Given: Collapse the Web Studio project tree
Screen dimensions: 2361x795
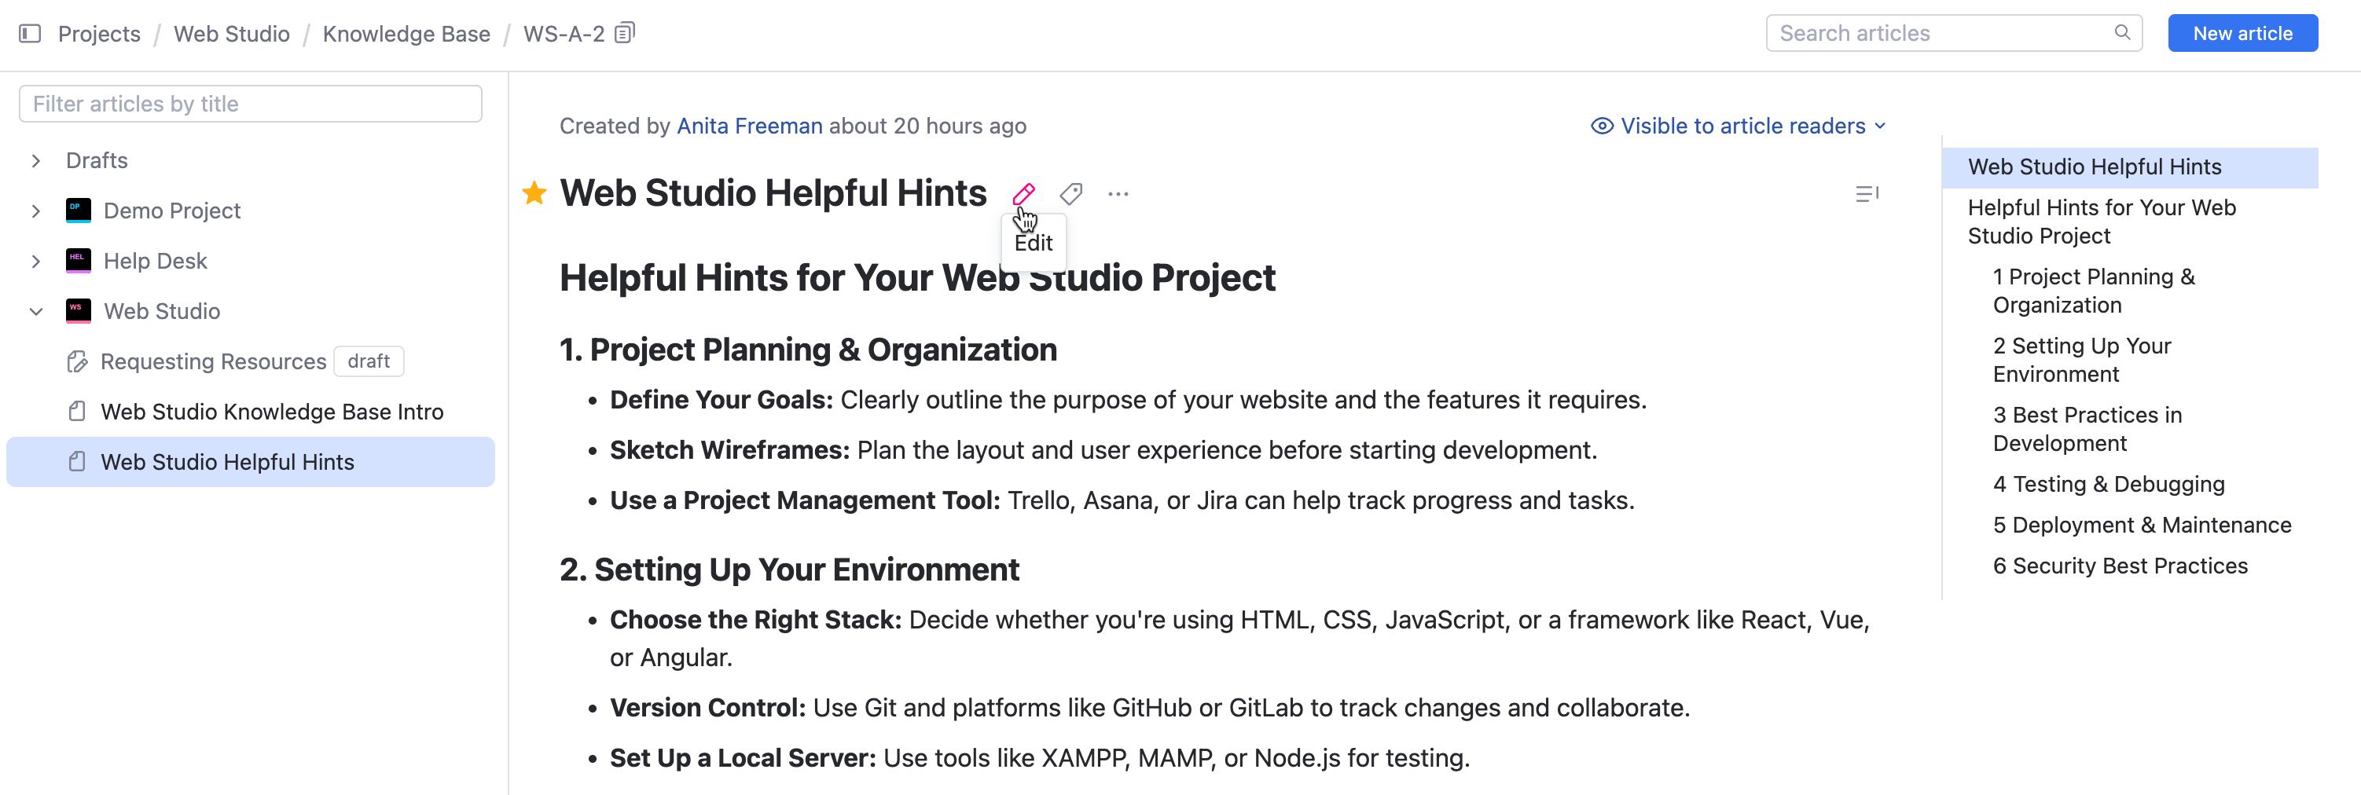Looking at the screenshot, I should pos(35,311).
